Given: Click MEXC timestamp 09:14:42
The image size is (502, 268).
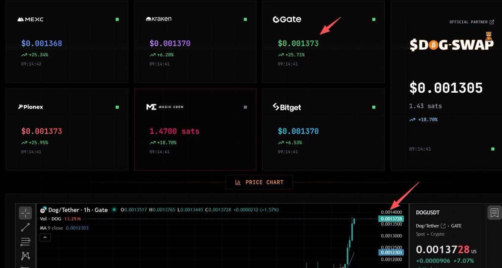Looking at the screenshot, I should pyautogui.click(x=31, y=64).
